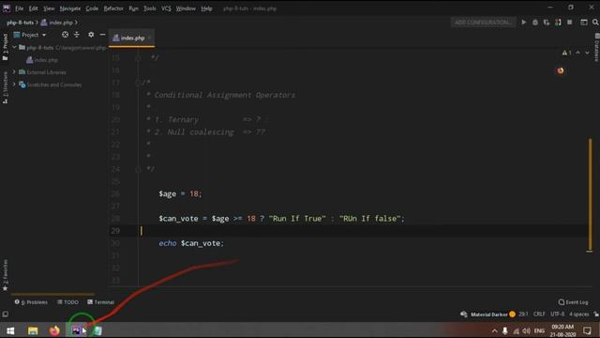Hide the Project panel with minus icon

tap(102, 35)
